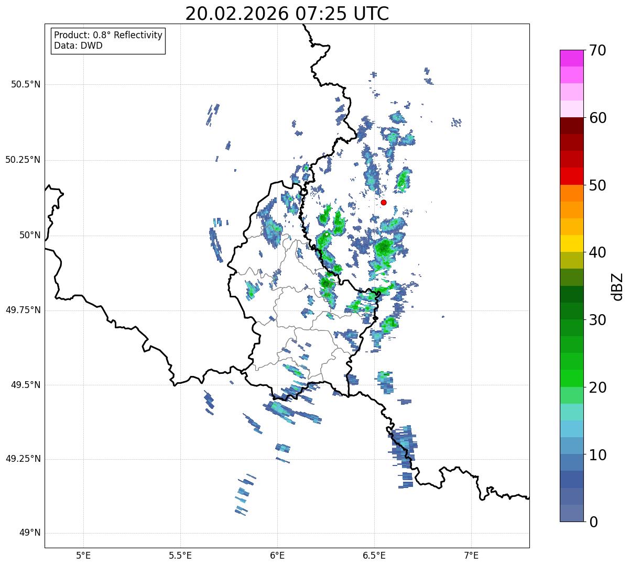
Task: Pick the orange colorbar swatch below 50
Action: click(572, 193)
